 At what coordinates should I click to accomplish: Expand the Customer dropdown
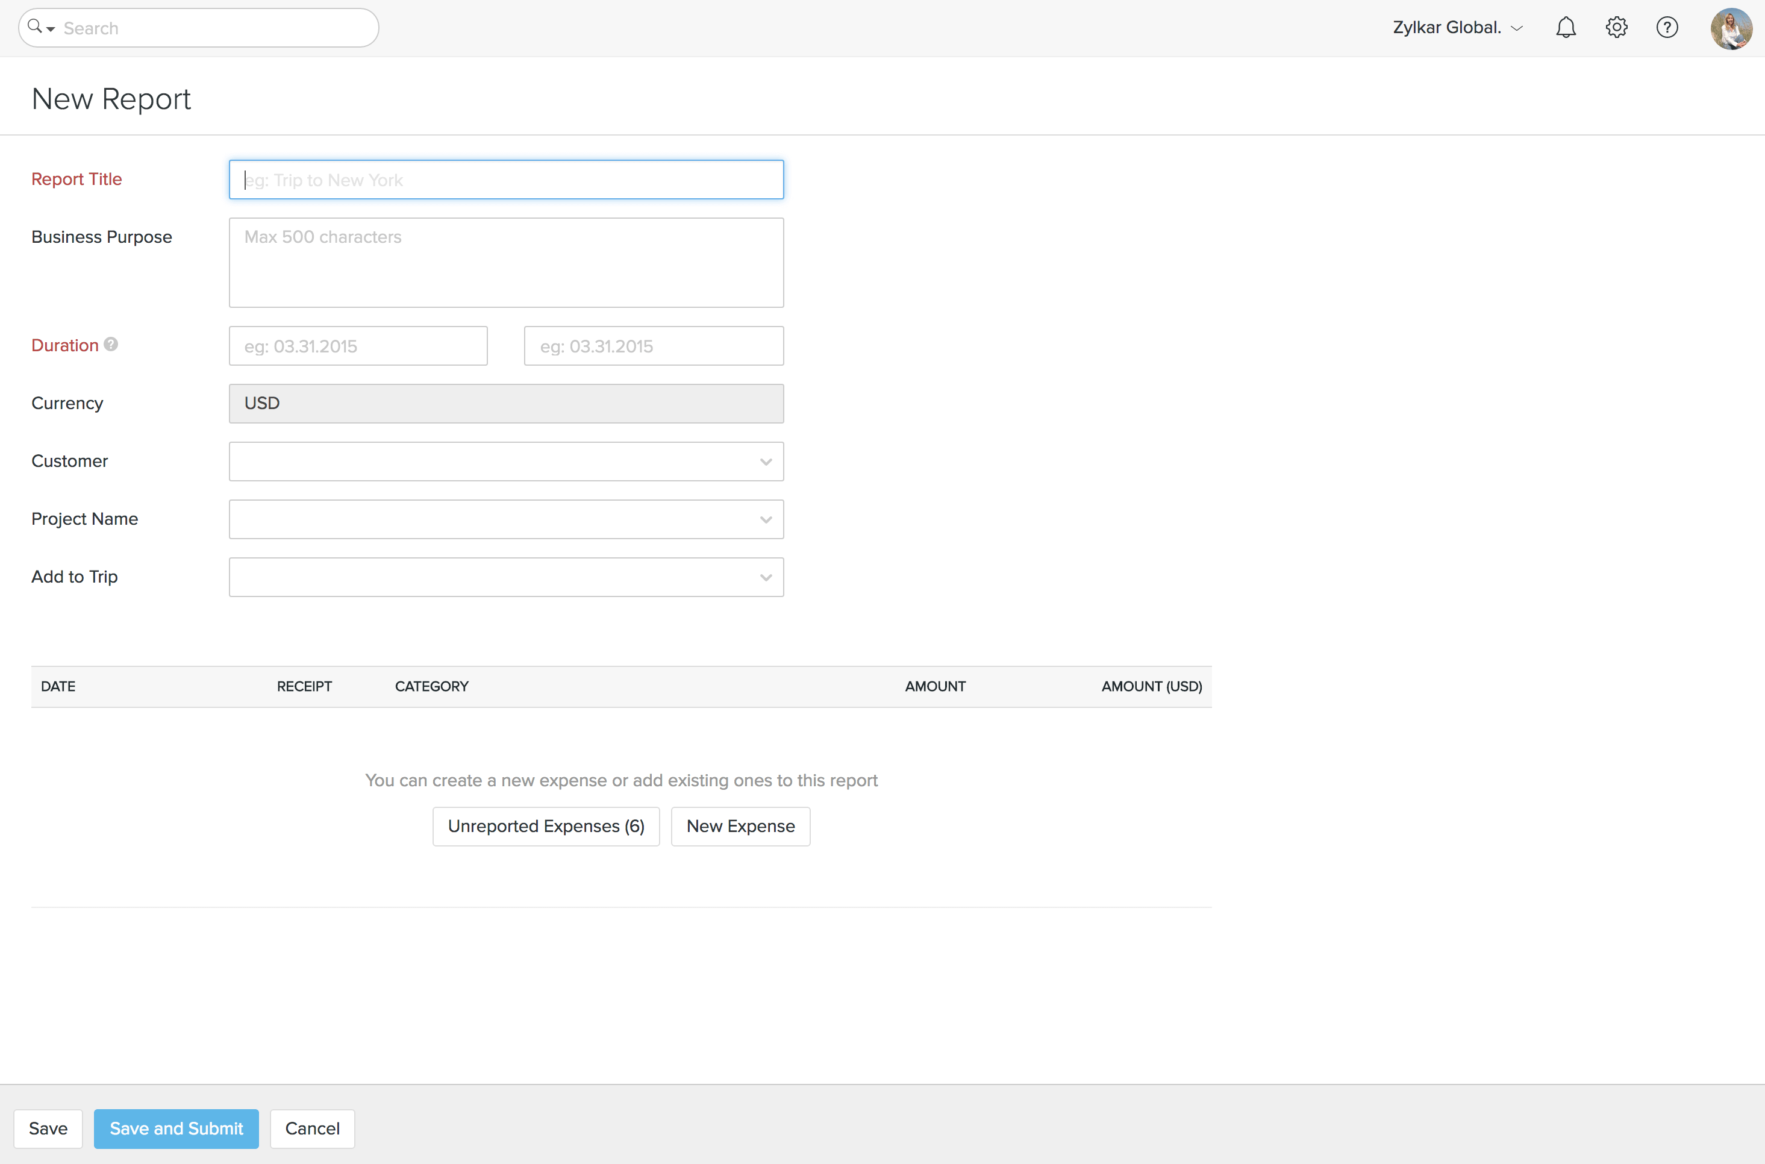tap(766, 461)
